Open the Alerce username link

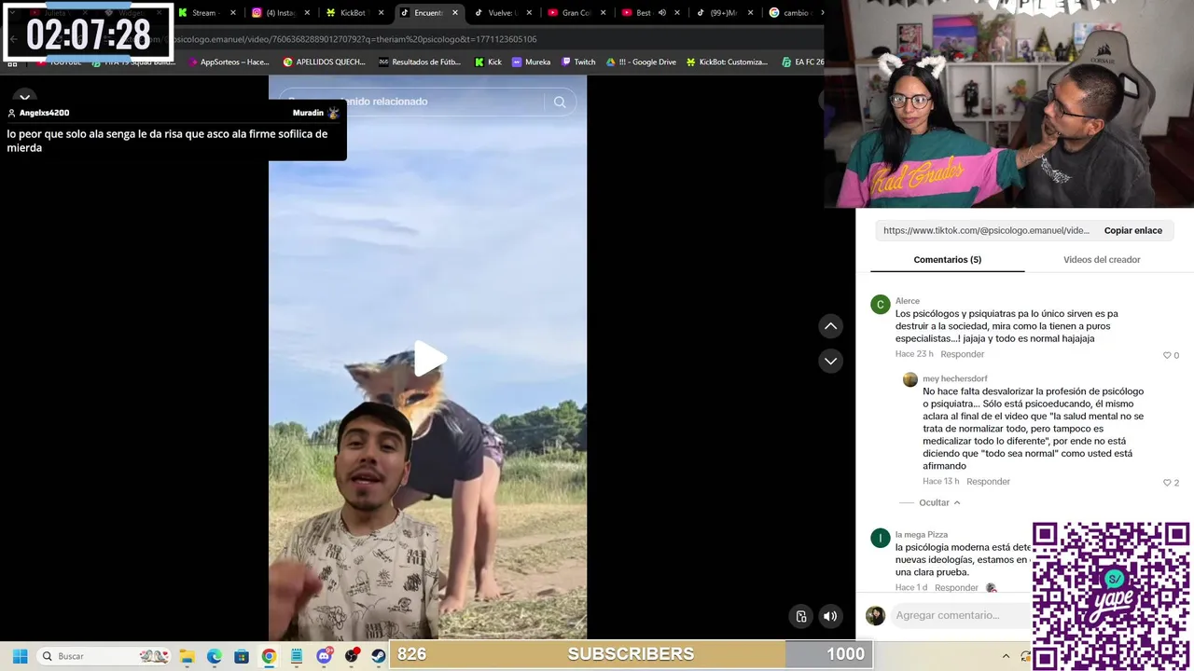(x=908, y=301)
